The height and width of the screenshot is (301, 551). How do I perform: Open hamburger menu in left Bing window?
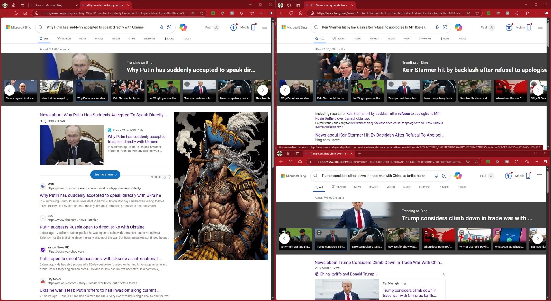coord(265,27)
